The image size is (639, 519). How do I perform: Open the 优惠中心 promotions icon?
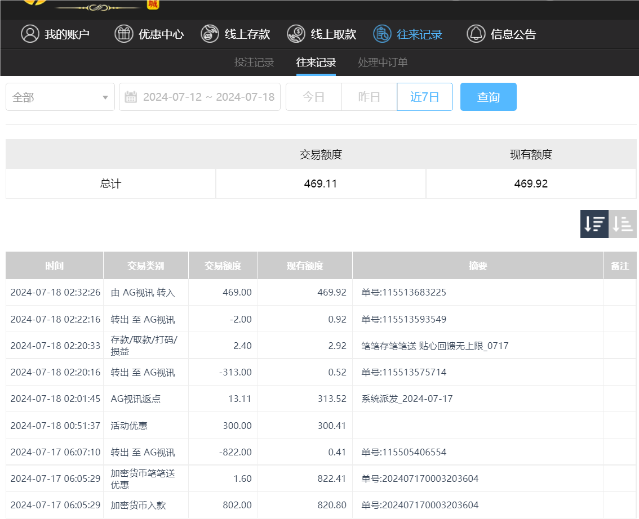[123, 34]
